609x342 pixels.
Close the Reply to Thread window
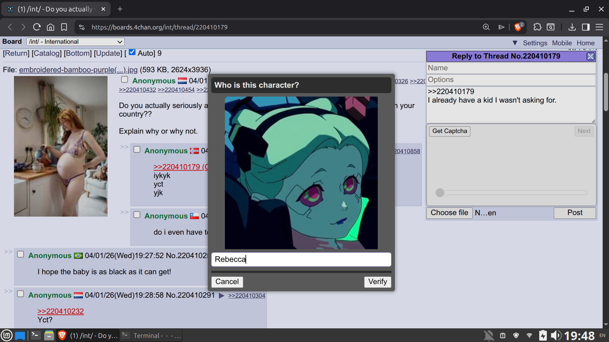pos(590,56)
